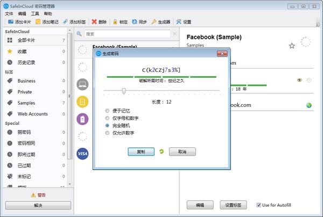
Task: Click the password length slider handle
Action: click(124, 91)
